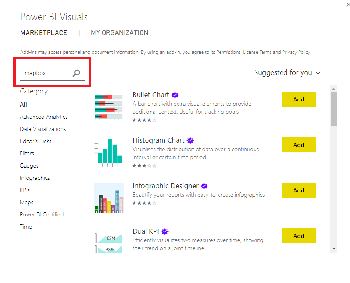Open the Dual KPI thumbnail
350x283 pixels.
[x=109, y=243]
